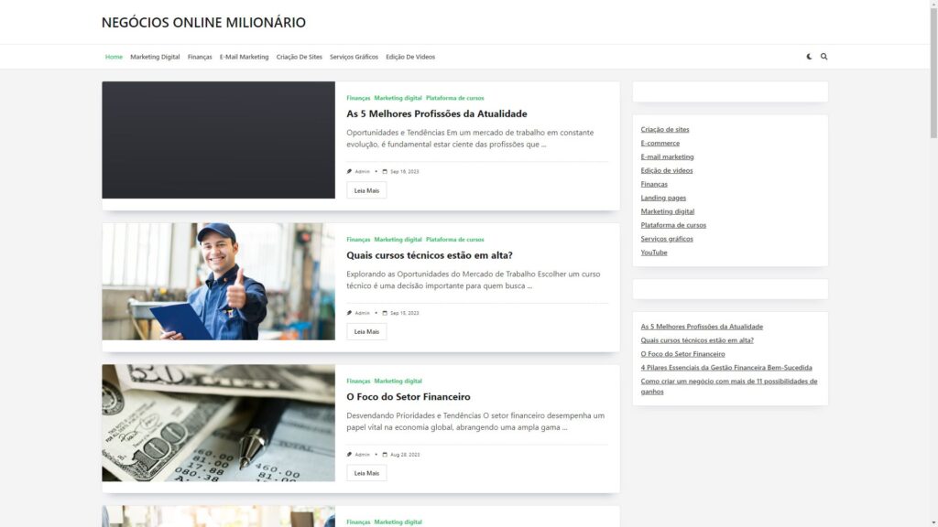The image size is (938, 527).
Task: Click Leia Mais on the first article
Action: pyautogui.click(x=365, y=189)
